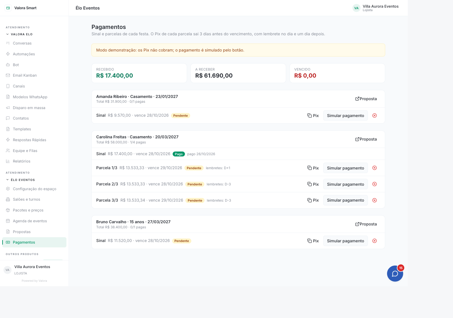
Task: Open Respostas Rápidas
Action: (x=34, y=140)
